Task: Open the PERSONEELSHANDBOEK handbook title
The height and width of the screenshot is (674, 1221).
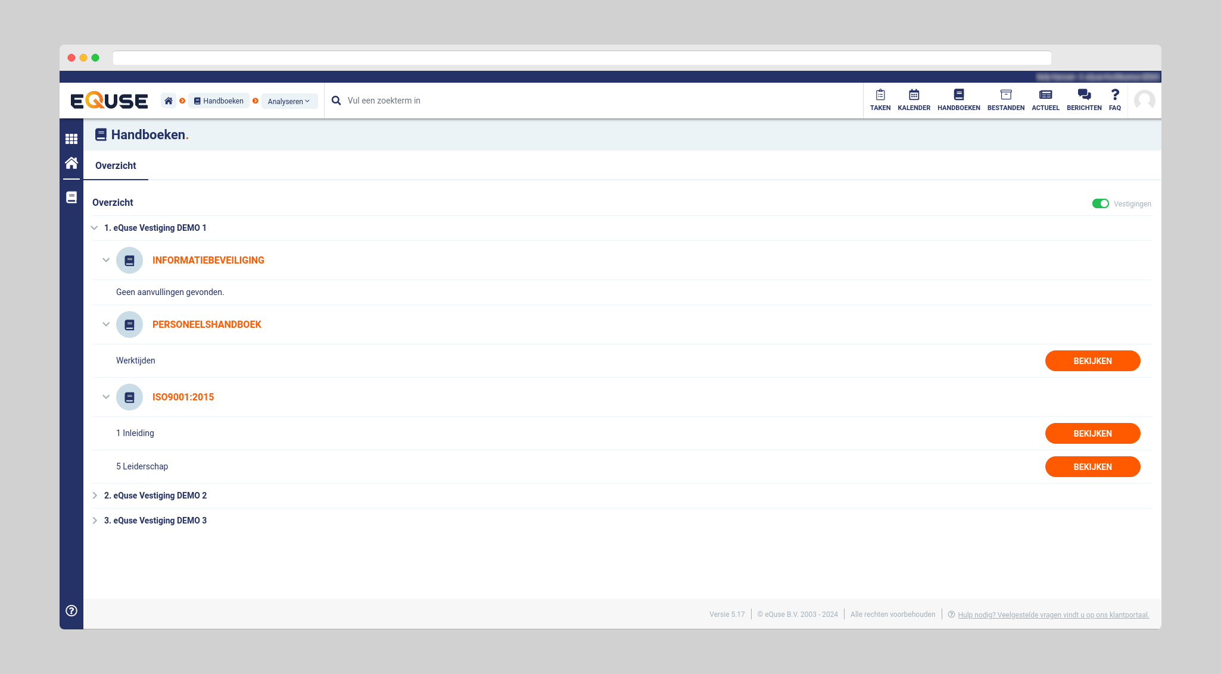Action: 207,324
